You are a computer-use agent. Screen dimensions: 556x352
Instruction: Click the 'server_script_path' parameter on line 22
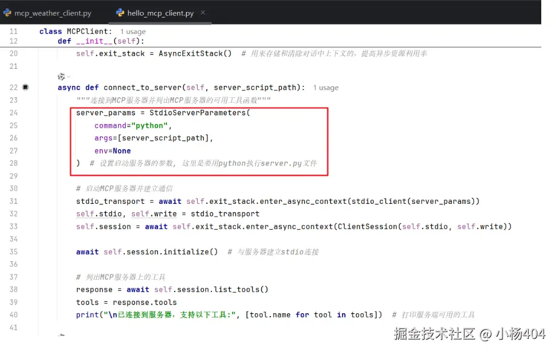point(255,87)
